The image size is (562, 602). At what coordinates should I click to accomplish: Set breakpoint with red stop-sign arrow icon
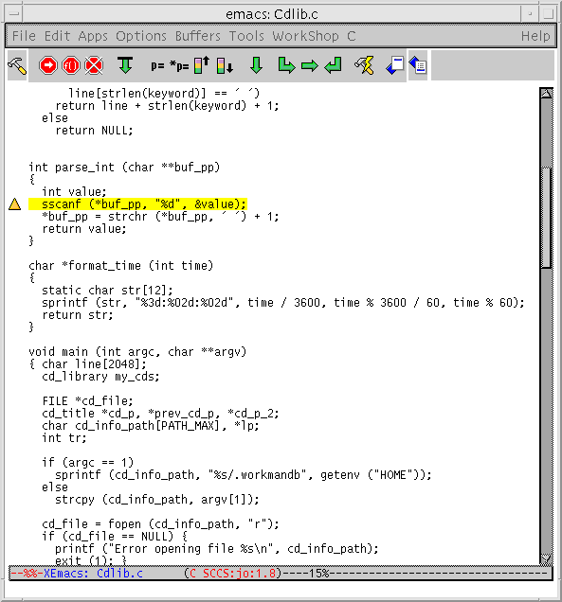pos(48,65)
